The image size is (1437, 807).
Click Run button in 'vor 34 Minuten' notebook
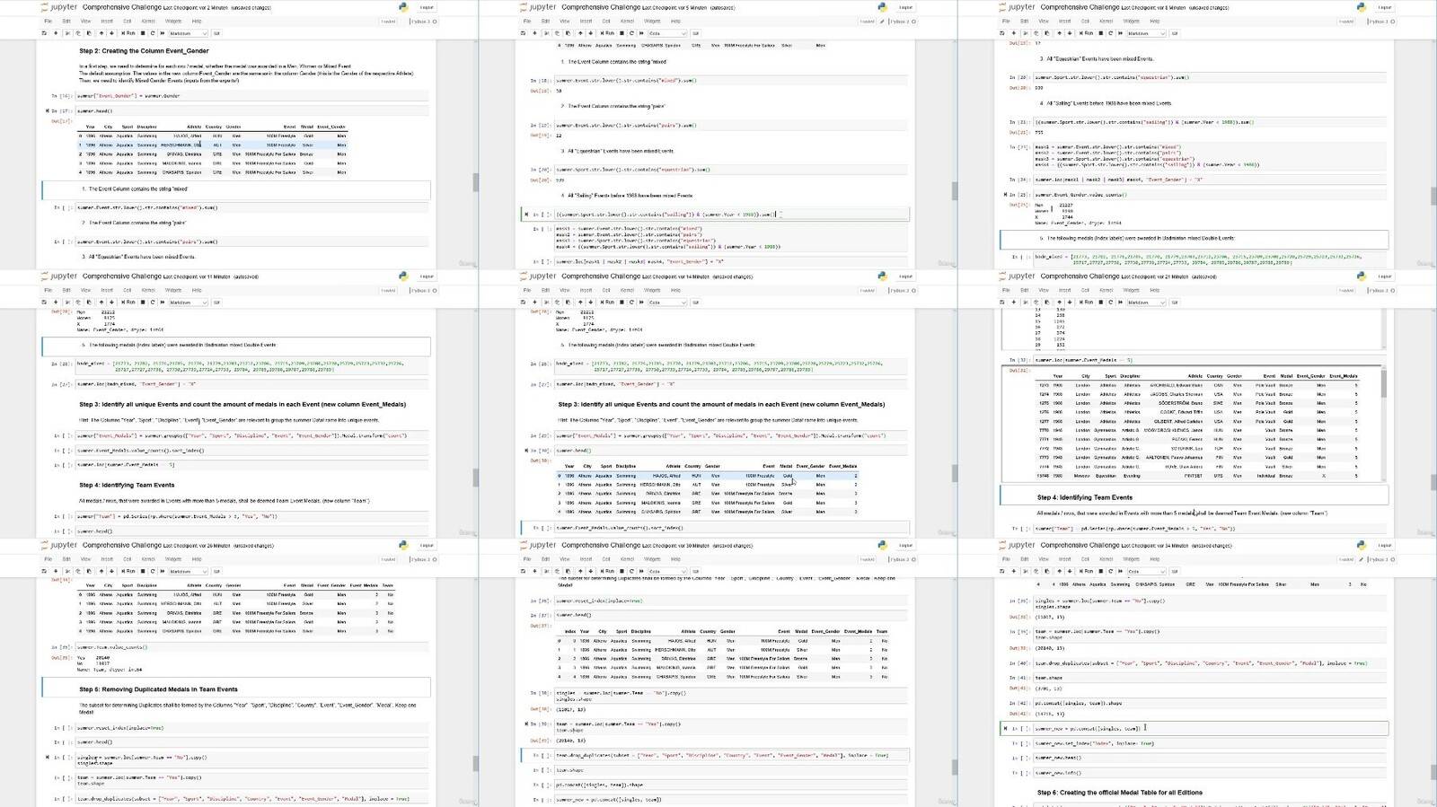[1088, 571]
